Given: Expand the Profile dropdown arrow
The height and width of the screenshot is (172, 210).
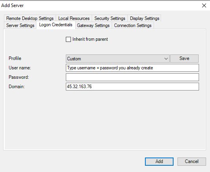Looking at the screenshot, I should (x=166, y=59).
